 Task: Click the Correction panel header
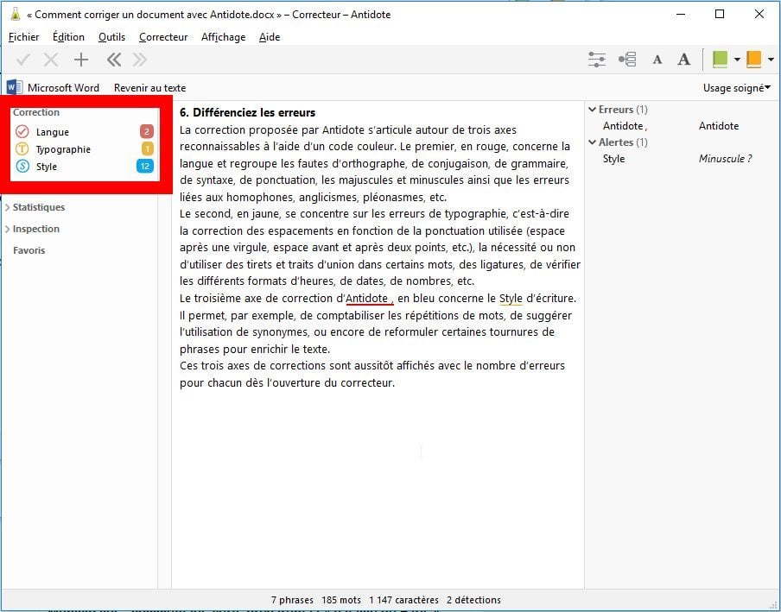pos(36,112)
